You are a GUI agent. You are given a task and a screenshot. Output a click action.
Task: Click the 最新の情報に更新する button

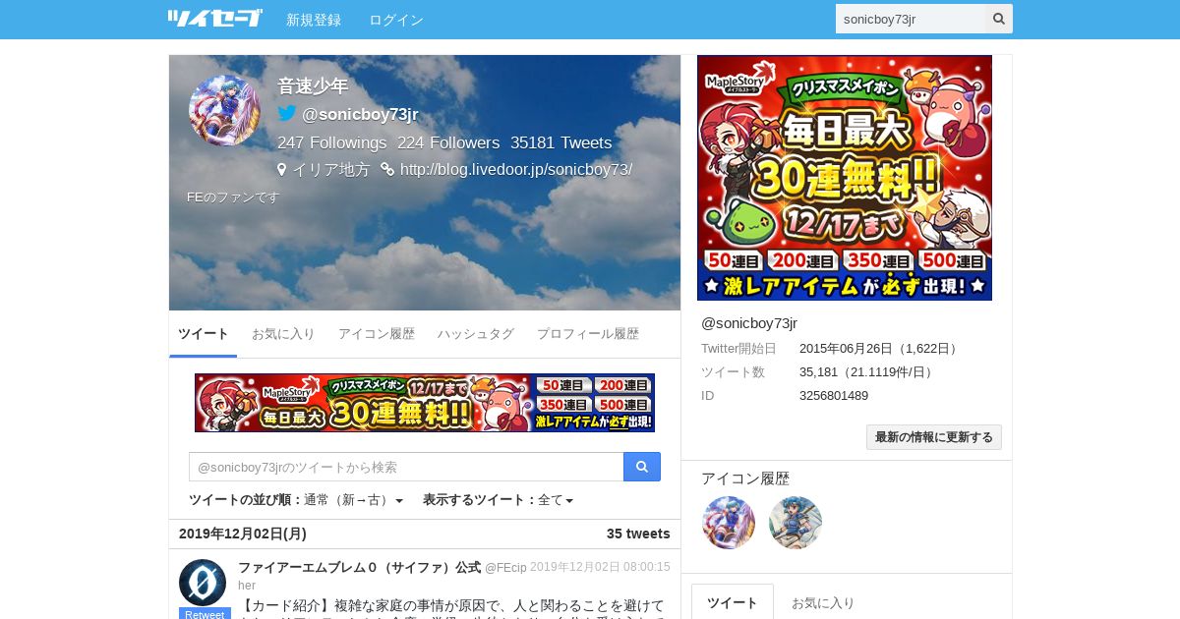pyautogui.click(x=934, y=437)
